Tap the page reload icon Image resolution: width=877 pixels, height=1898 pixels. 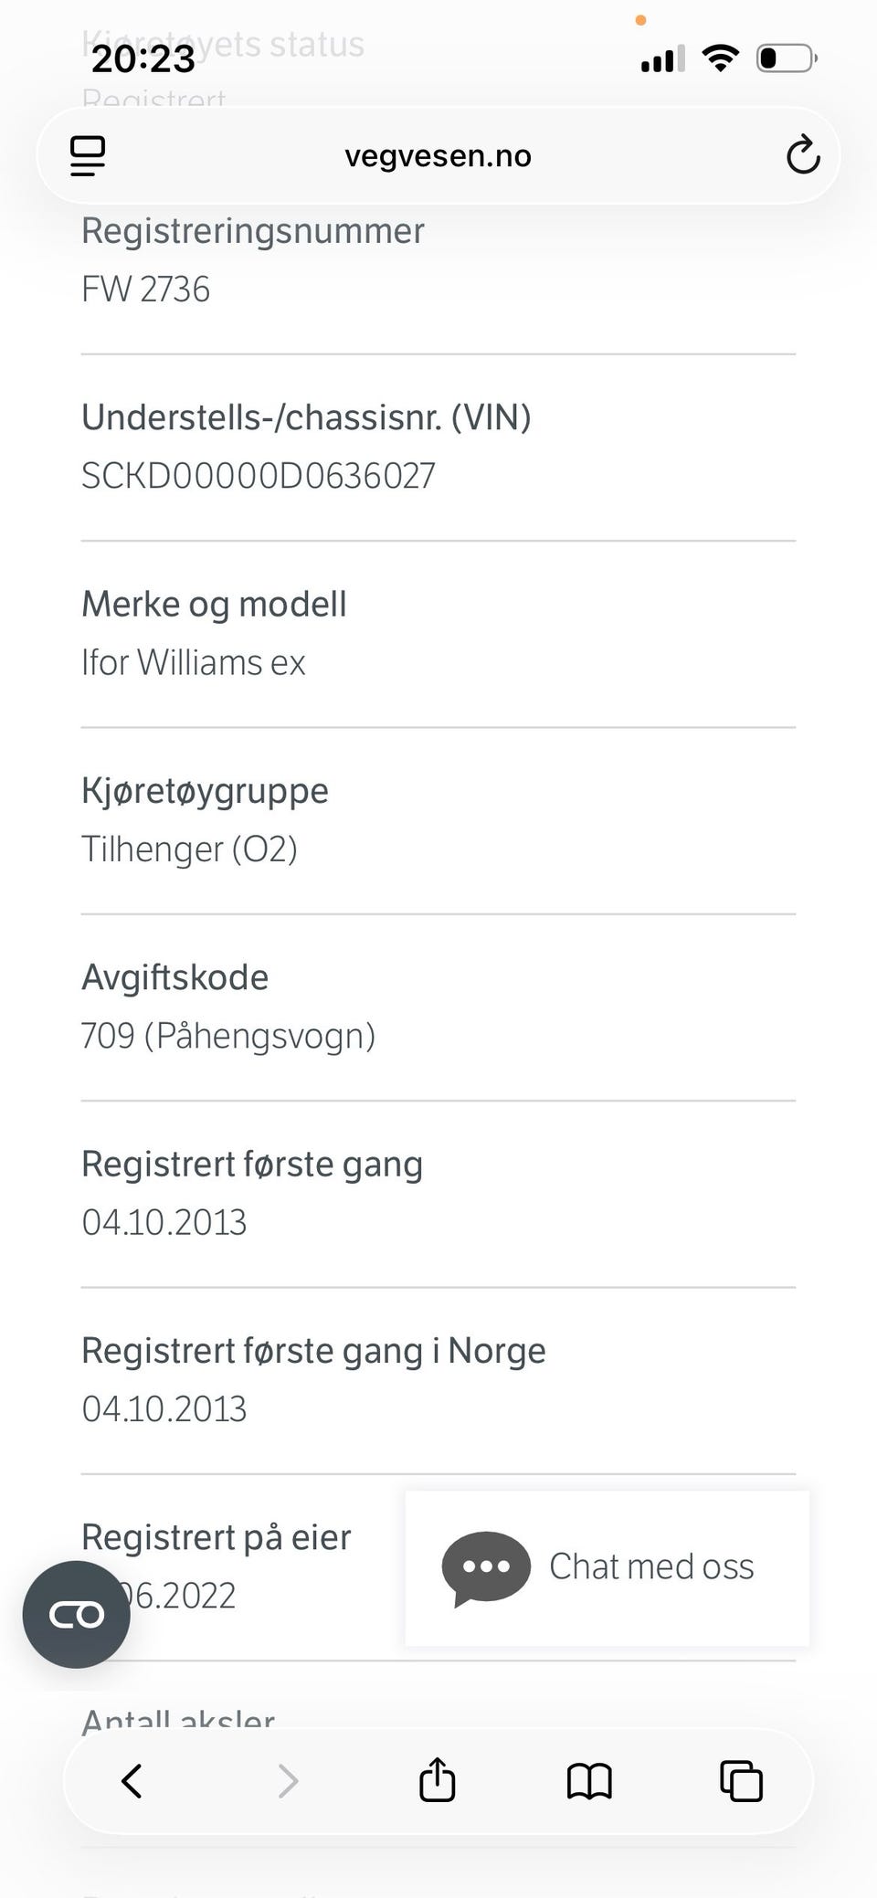pos(803,155)
